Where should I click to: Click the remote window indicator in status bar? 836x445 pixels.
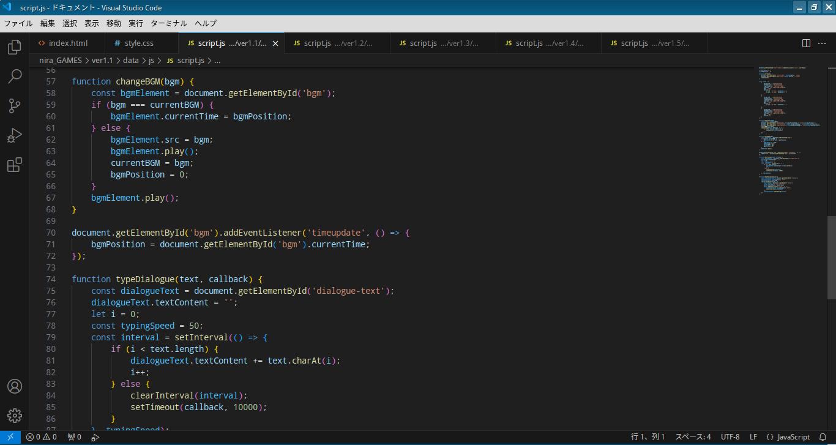10,437
